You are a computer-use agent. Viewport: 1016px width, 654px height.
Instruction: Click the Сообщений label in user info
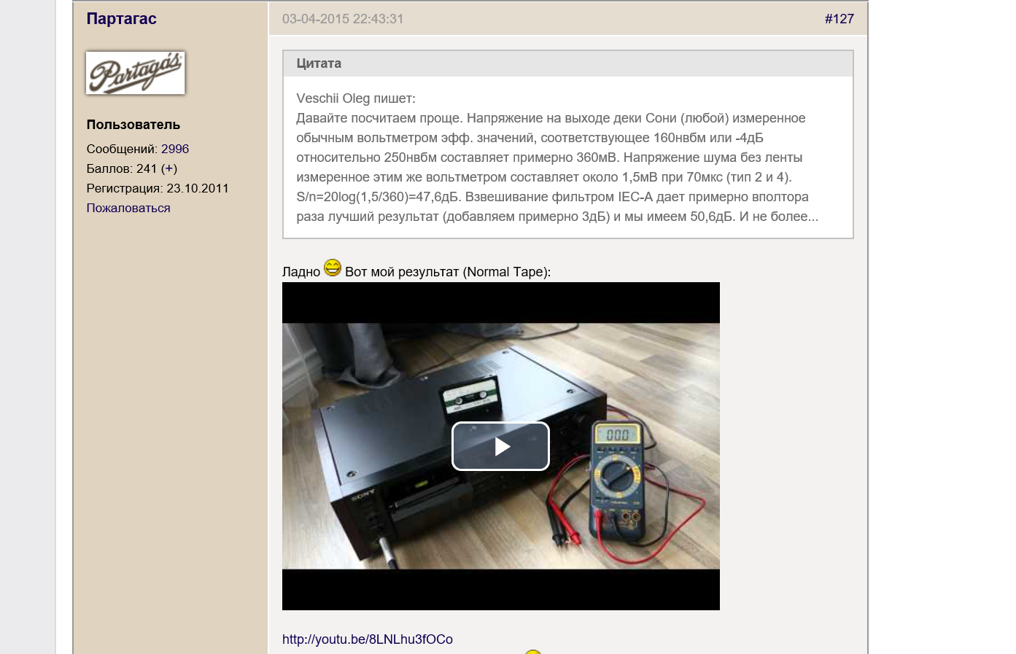pyautogui.click(x=122, y=149)
